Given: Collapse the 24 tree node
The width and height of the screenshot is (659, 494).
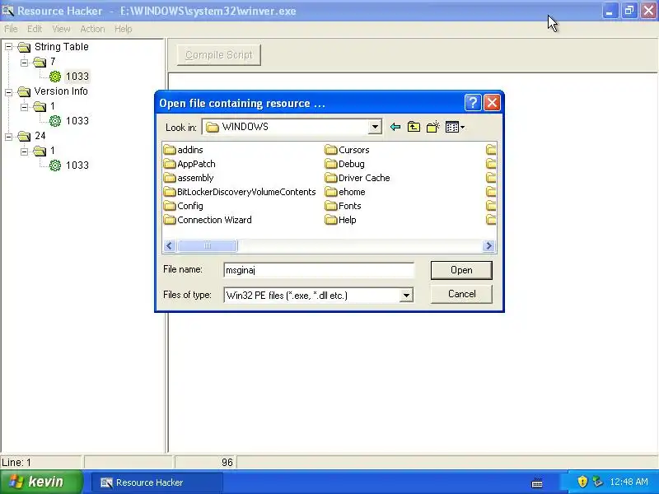Looking at the screenshot, I should tap(9, 136).
